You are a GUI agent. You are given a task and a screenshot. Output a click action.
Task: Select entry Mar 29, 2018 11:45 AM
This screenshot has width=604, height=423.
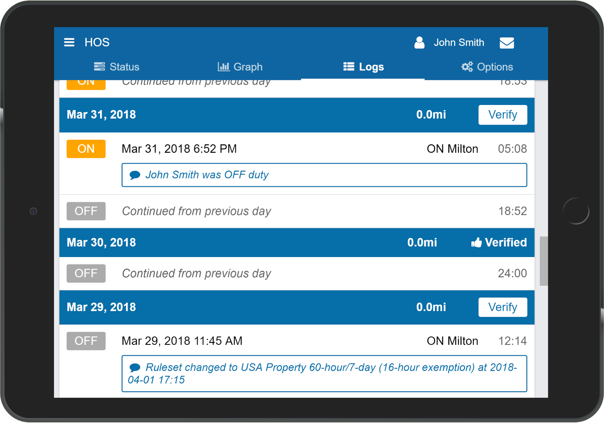pos(182,341)
